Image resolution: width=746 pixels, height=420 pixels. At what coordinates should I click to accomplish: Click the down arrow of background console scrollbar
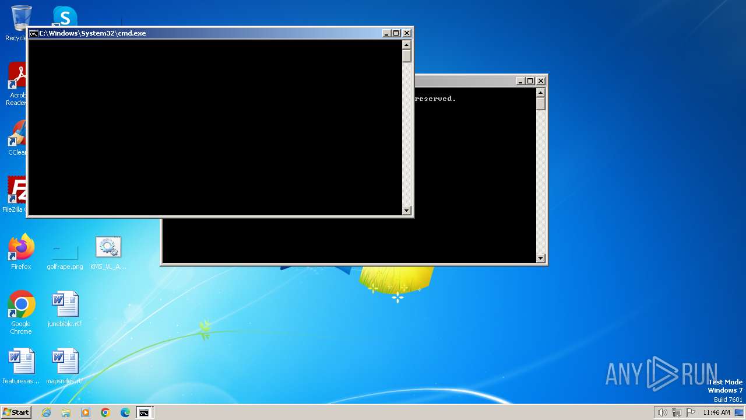[x=541, y=258]
